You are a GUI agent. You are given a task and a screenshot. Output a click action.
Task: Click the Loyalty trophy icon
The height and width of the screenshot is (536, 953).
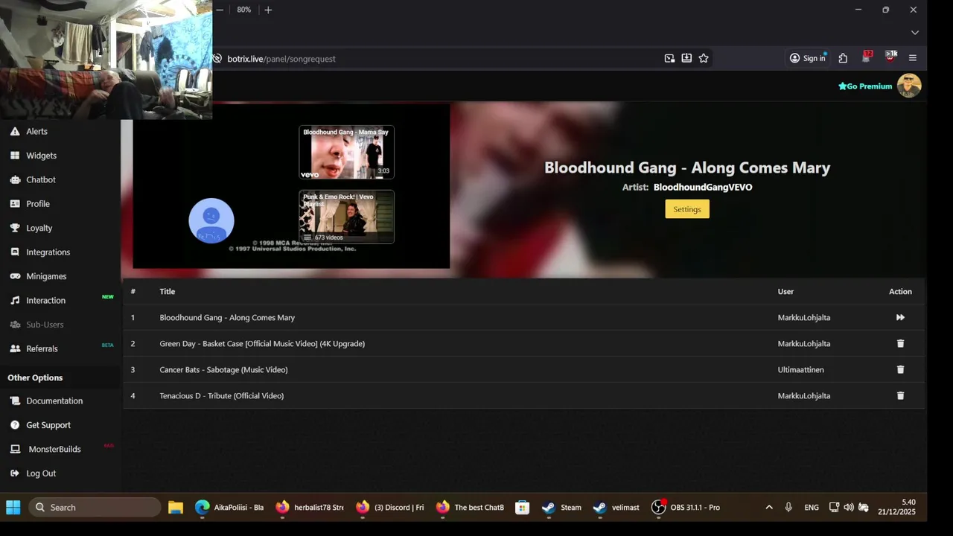pyautogui.click(x=15, y=228)
